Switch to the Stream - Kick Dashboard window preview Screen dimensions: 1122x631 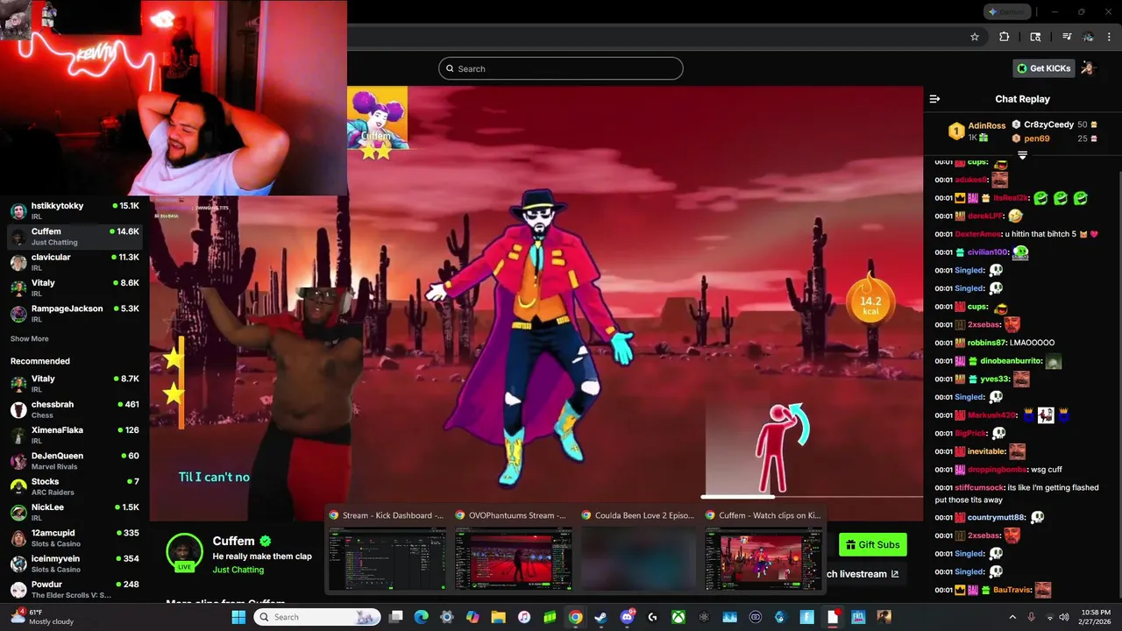[387, 550]
